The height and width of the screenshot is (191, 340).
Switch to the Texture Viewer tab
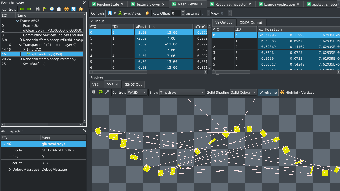click(x=148, y=4)
